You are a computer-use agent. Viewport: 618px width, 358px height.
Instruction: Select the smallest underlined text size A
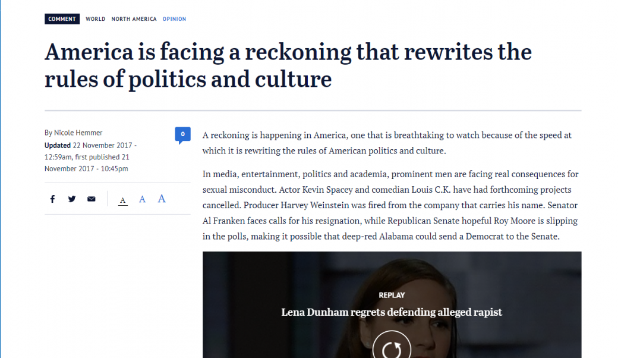coord(122,200)
